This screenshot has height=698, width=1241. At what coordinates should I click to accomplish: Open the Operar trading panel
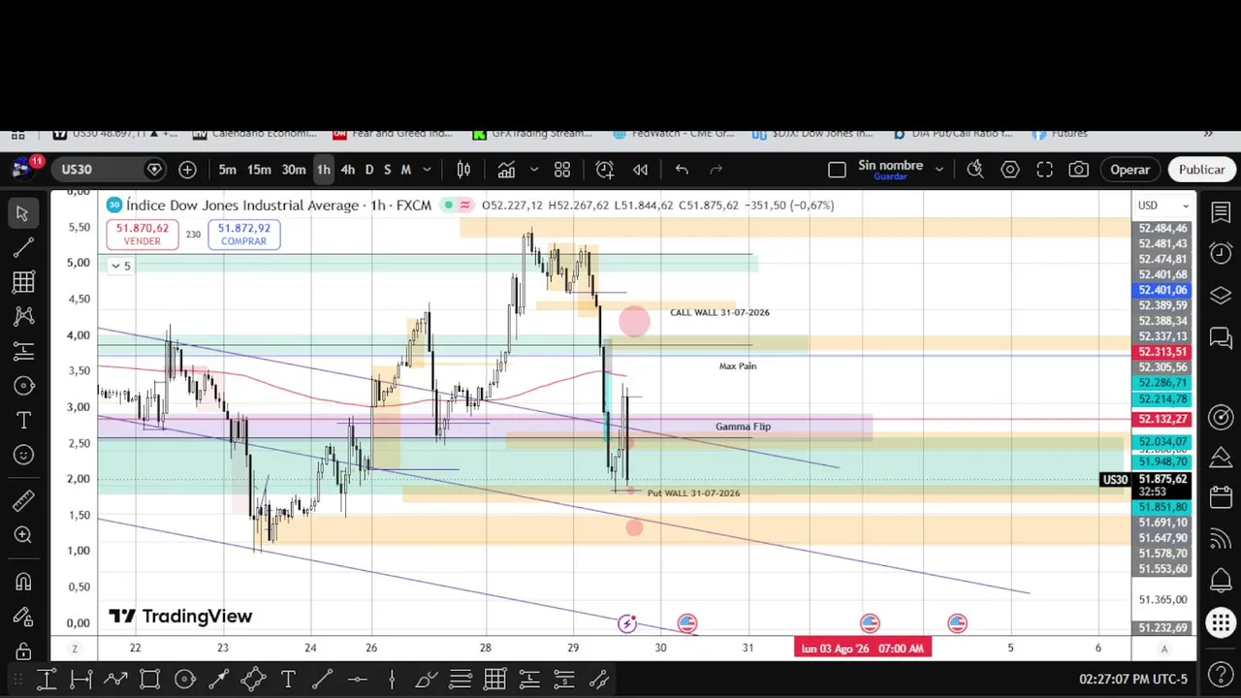pyautogui.click(x=1130, y=170)
